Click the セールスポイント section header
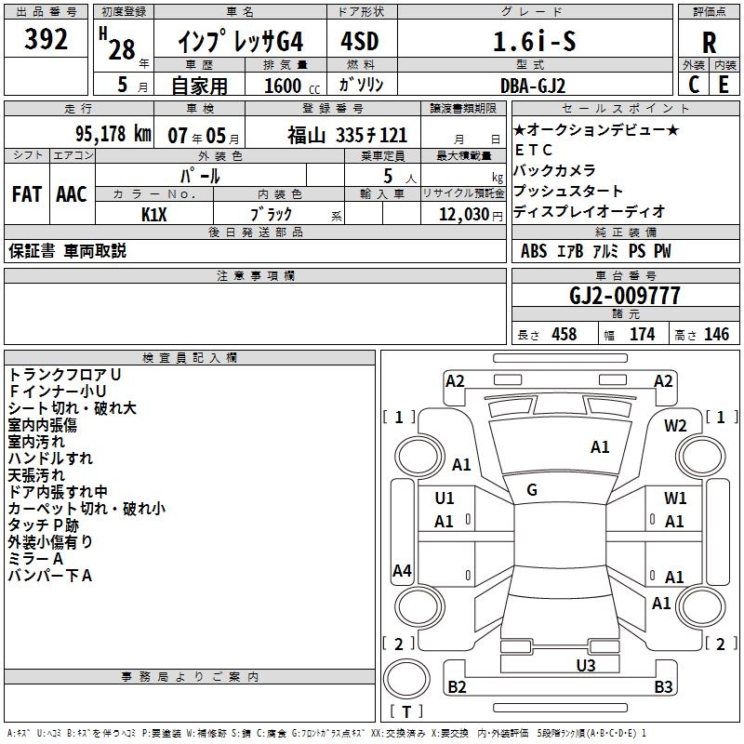This screenshot has height=744, width=744. click(625, 108)
